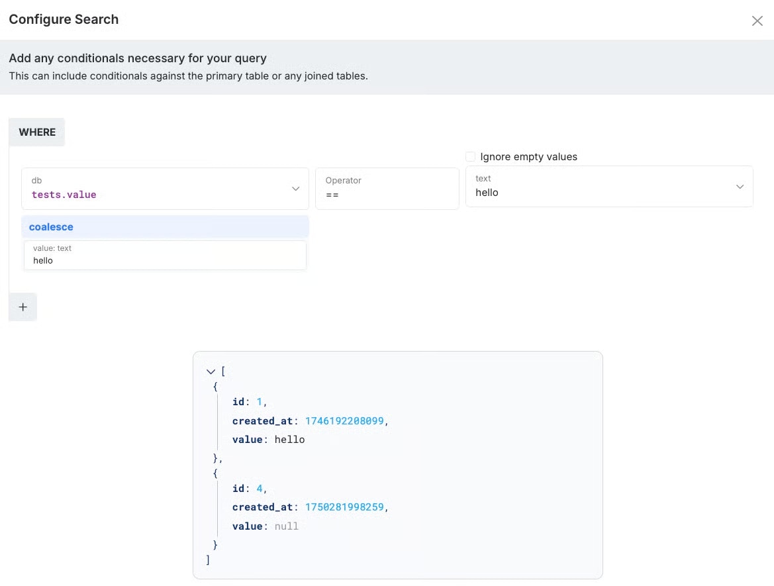Close the Configure Search dialog

(757, 21)
